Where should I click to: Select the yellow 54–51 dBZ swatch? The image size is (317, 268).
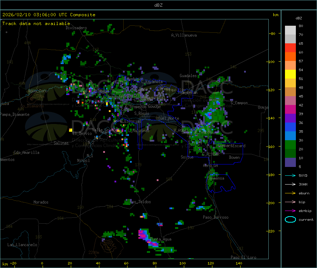pos(290,74)
